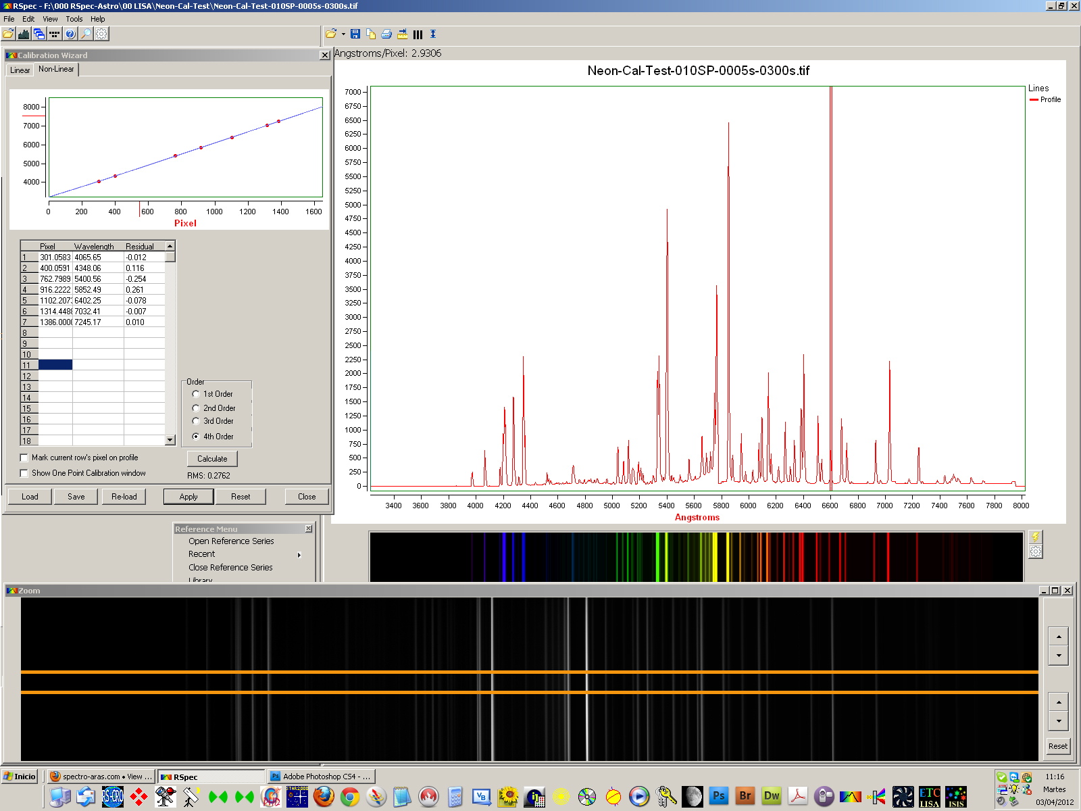
Task: Open the Tools menu
Action: (x=74, y=19)
